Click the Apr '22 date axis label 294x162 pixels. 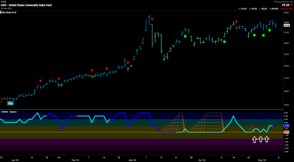point(202,160)
